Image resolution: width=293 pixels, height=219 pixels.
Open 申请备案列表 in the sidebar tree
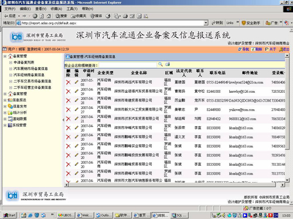(24, 62)
